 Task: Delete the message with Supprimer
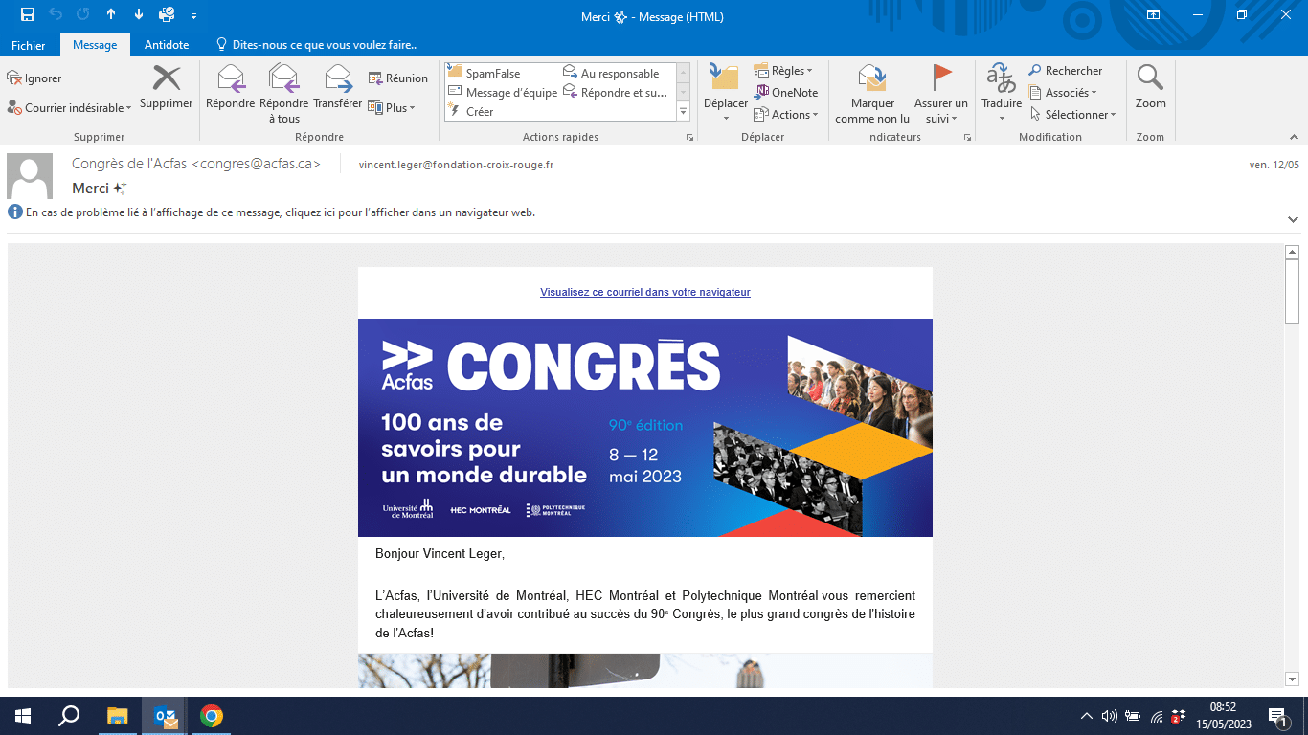pos(167,87)
